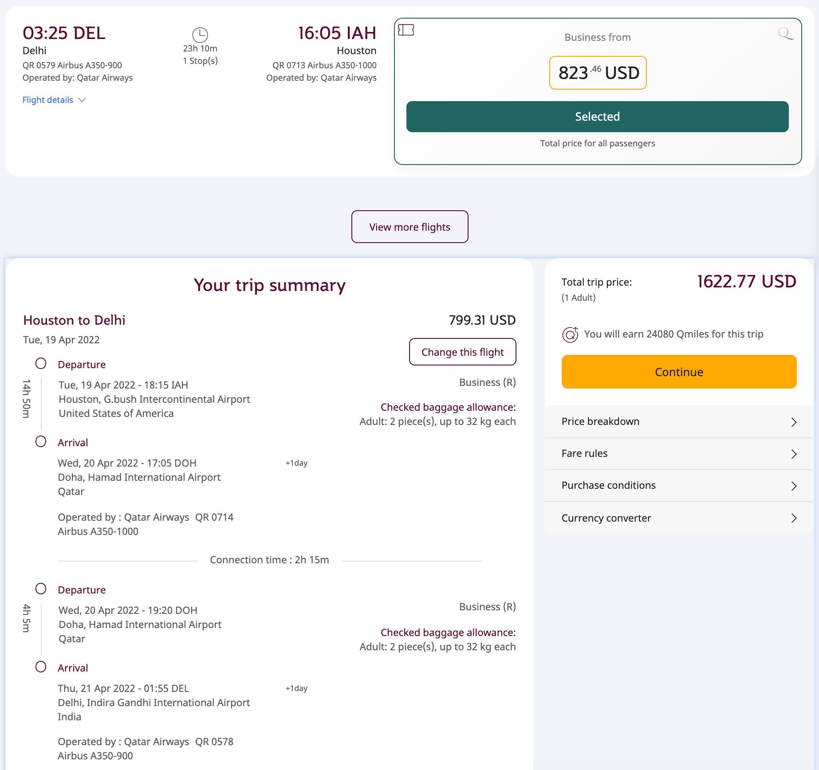Open Purchase conditions row

679,486
